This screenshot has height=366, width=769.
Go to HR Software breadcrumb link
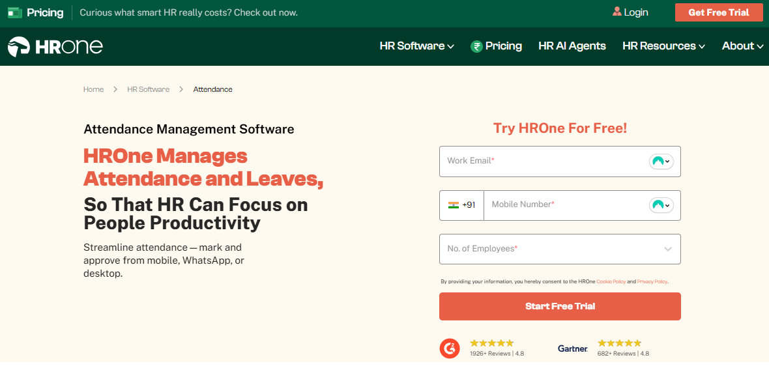coord(148,89)
